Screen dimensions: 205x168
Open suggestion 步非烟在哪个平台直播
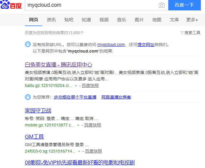click(75, 97)
